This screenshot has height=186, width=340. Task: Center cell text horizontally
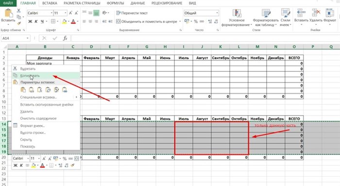tap(90, 21)
